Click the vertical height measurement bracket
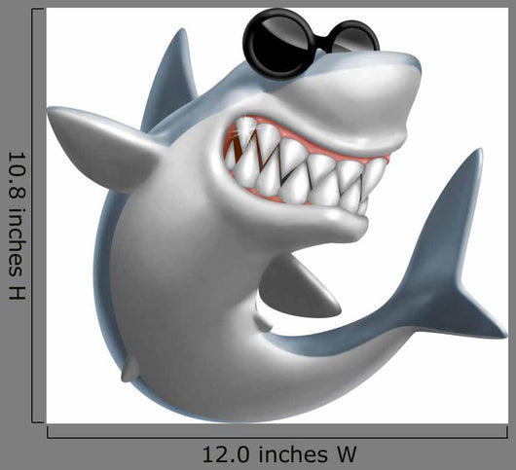516x470 pixels. coord(37,215)
